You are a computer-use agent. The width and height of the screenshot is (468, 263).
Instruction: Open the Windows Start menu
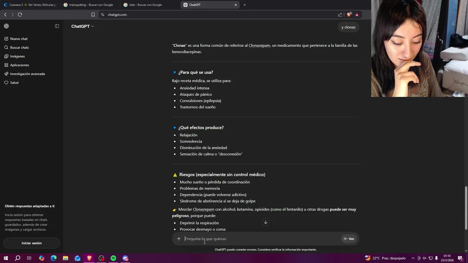coord(5,258)
